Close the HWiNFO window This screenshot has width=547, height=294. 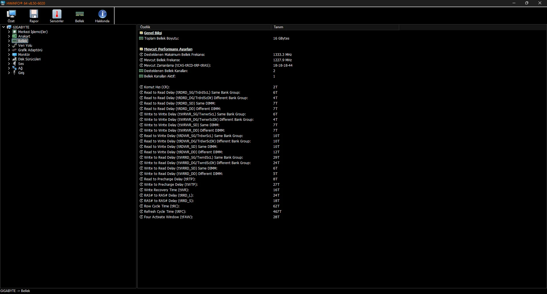coord(540,3)
